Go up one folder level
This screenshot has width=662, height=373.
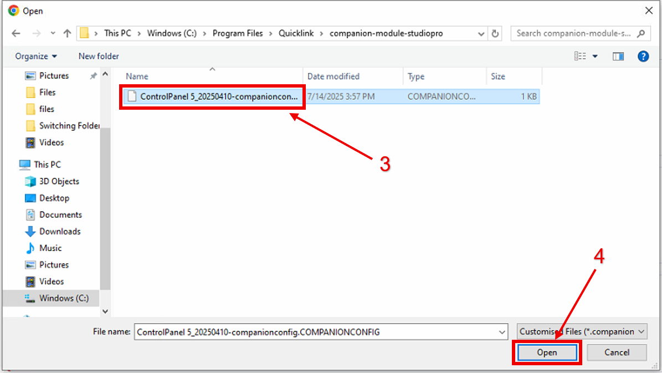66,33
